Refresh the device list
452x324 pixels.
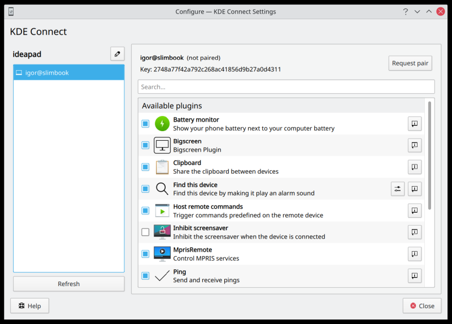[68, 284]
